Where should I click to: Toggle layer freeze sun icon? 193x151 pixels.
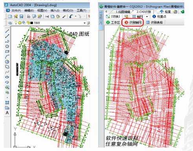(x=20, y=23)
